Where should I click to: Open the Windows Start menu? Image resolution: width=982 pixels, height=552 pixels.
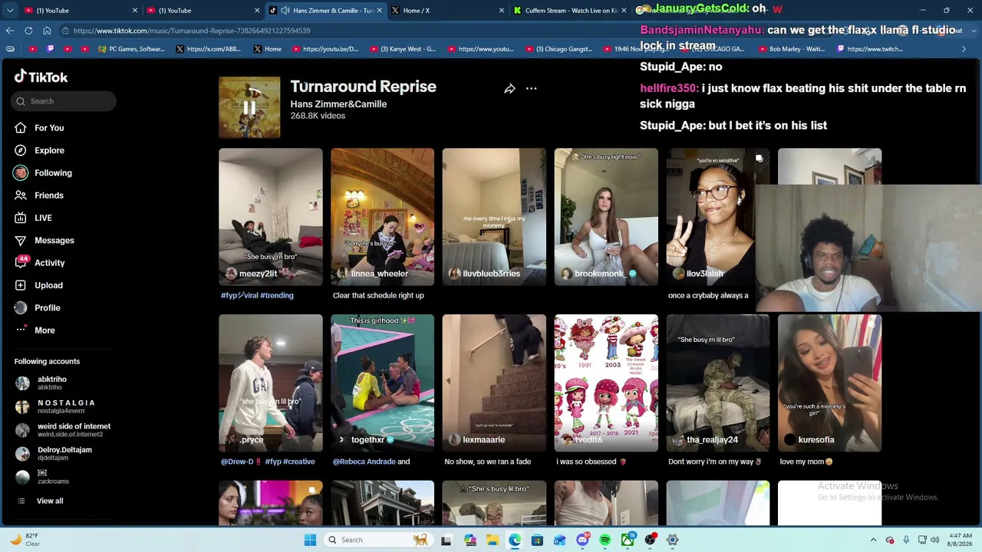click(310, 540)
